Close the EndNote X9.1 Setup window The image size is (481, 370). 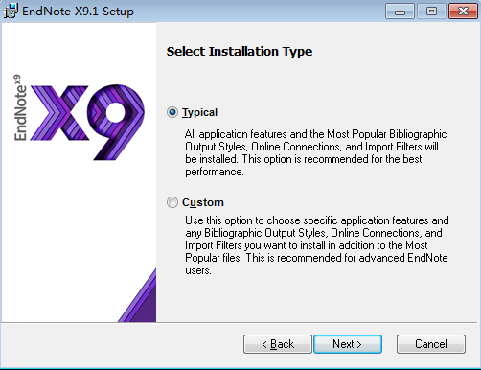[463, 12]
